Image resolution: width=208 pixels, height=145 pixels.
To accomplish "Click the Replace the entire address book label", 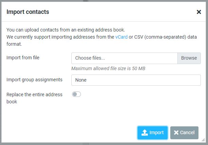I will point(34,98).
